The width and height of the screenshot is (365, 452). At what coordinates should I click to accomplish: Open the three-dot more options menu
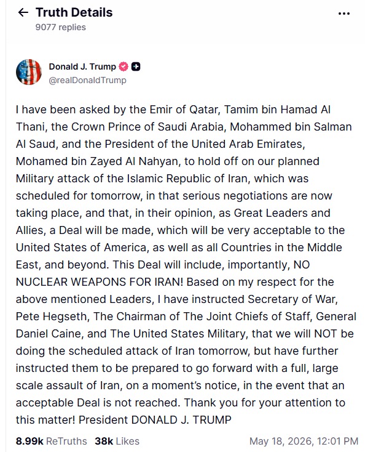(344, 14)
